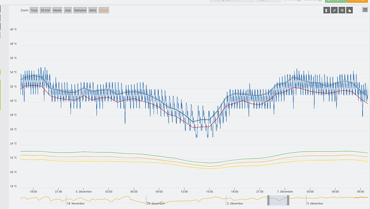The height and width of the screenshot is (209, 370).
Task: Zoom chart to Semaine
Action: [x=80, y=10]
